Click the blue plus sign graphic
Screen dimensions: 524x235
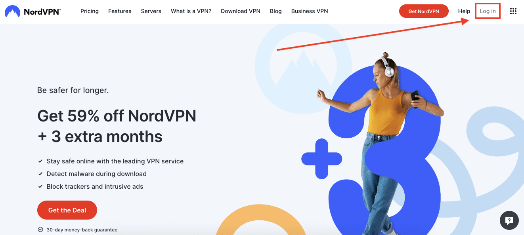[x=321, y=159]
